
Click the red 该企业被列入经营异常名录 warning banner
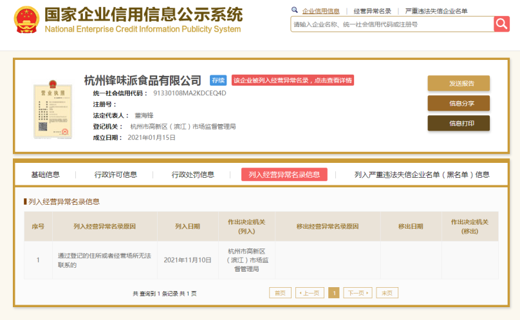click(x=292, y=80)
